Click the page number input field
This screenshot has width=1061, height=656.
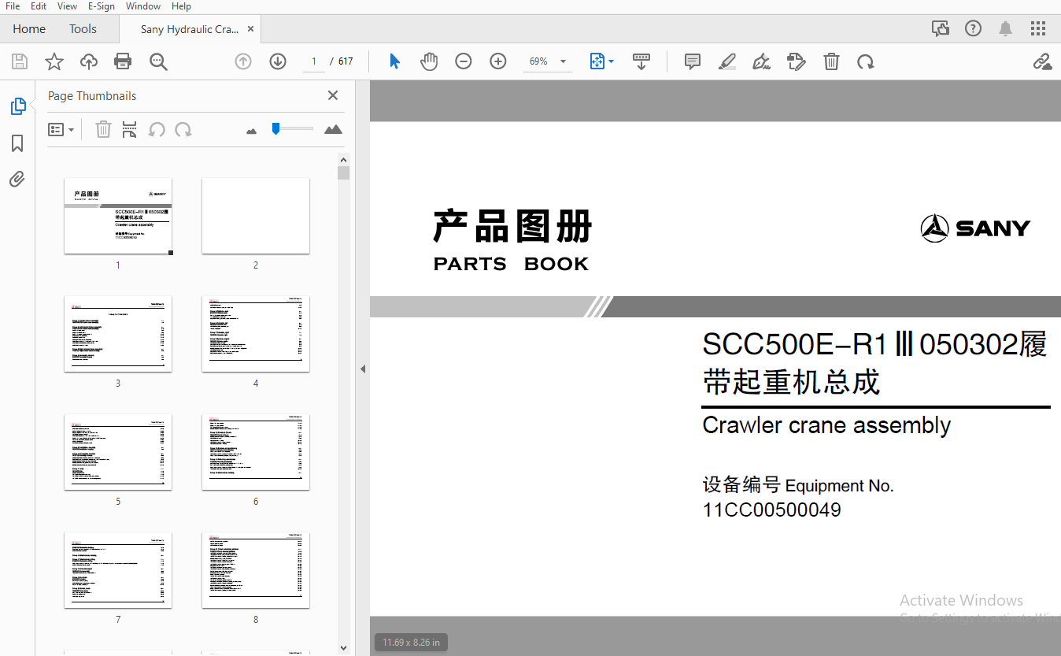314,61
